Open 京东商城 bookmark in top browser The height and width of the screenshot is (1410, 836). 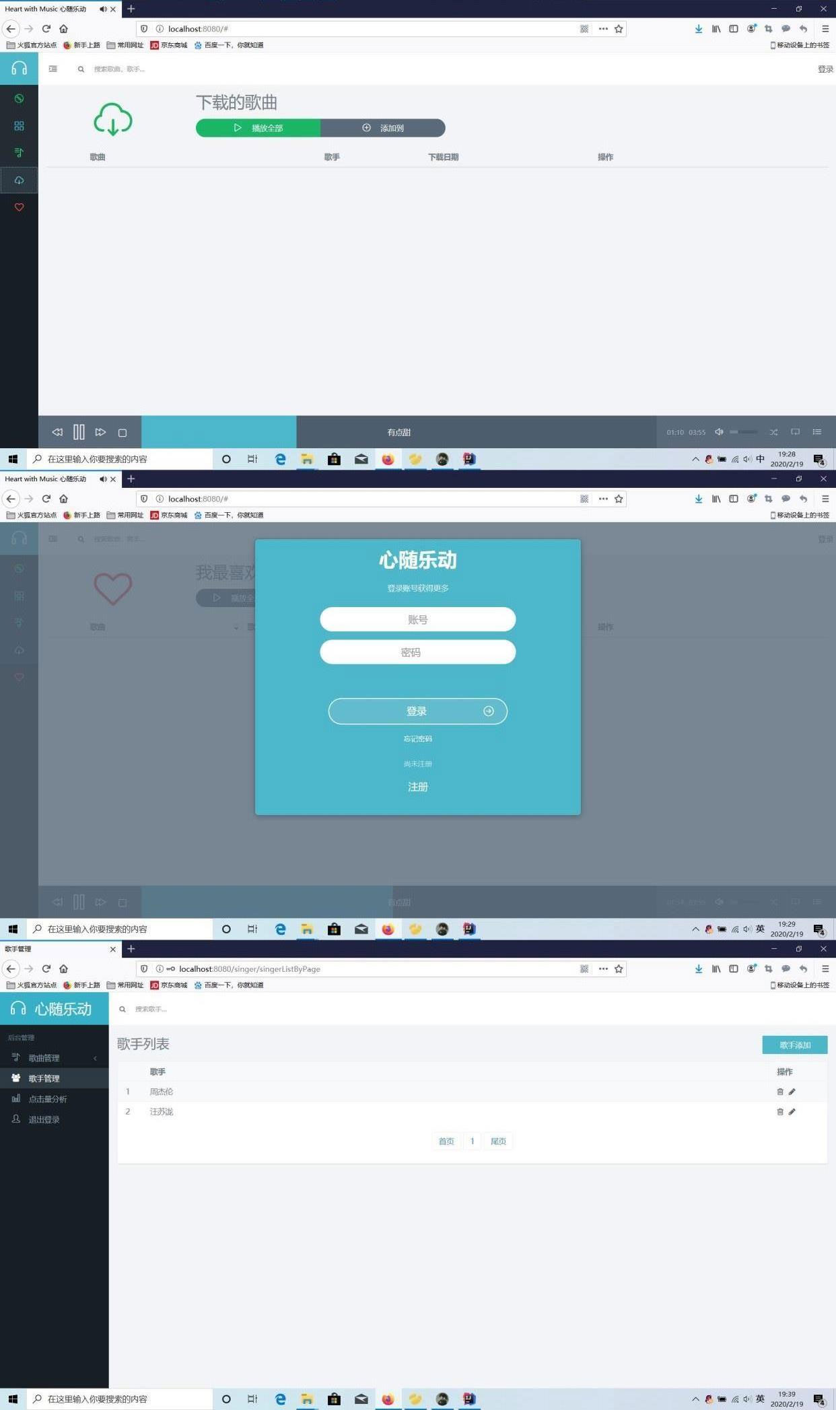click(x=169, y=45)
